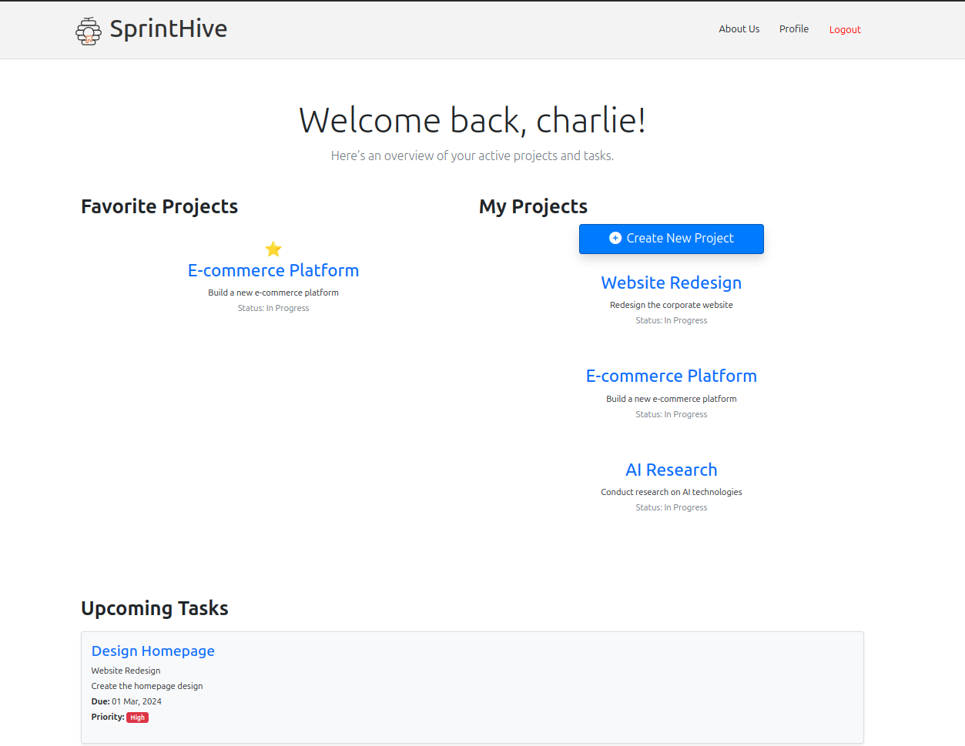Click the Logout link
The width and height of the screenshot is (965, 746).
pyautogui.click(x=844, y=29)
